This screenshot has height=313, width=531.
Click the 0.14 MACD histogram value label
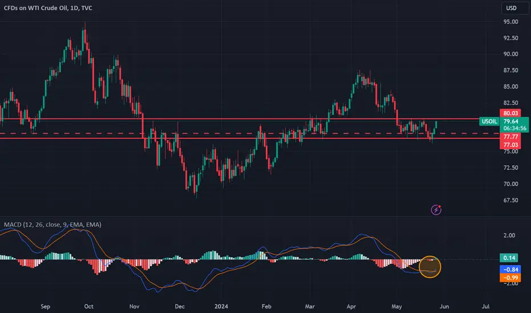point(509,258)
